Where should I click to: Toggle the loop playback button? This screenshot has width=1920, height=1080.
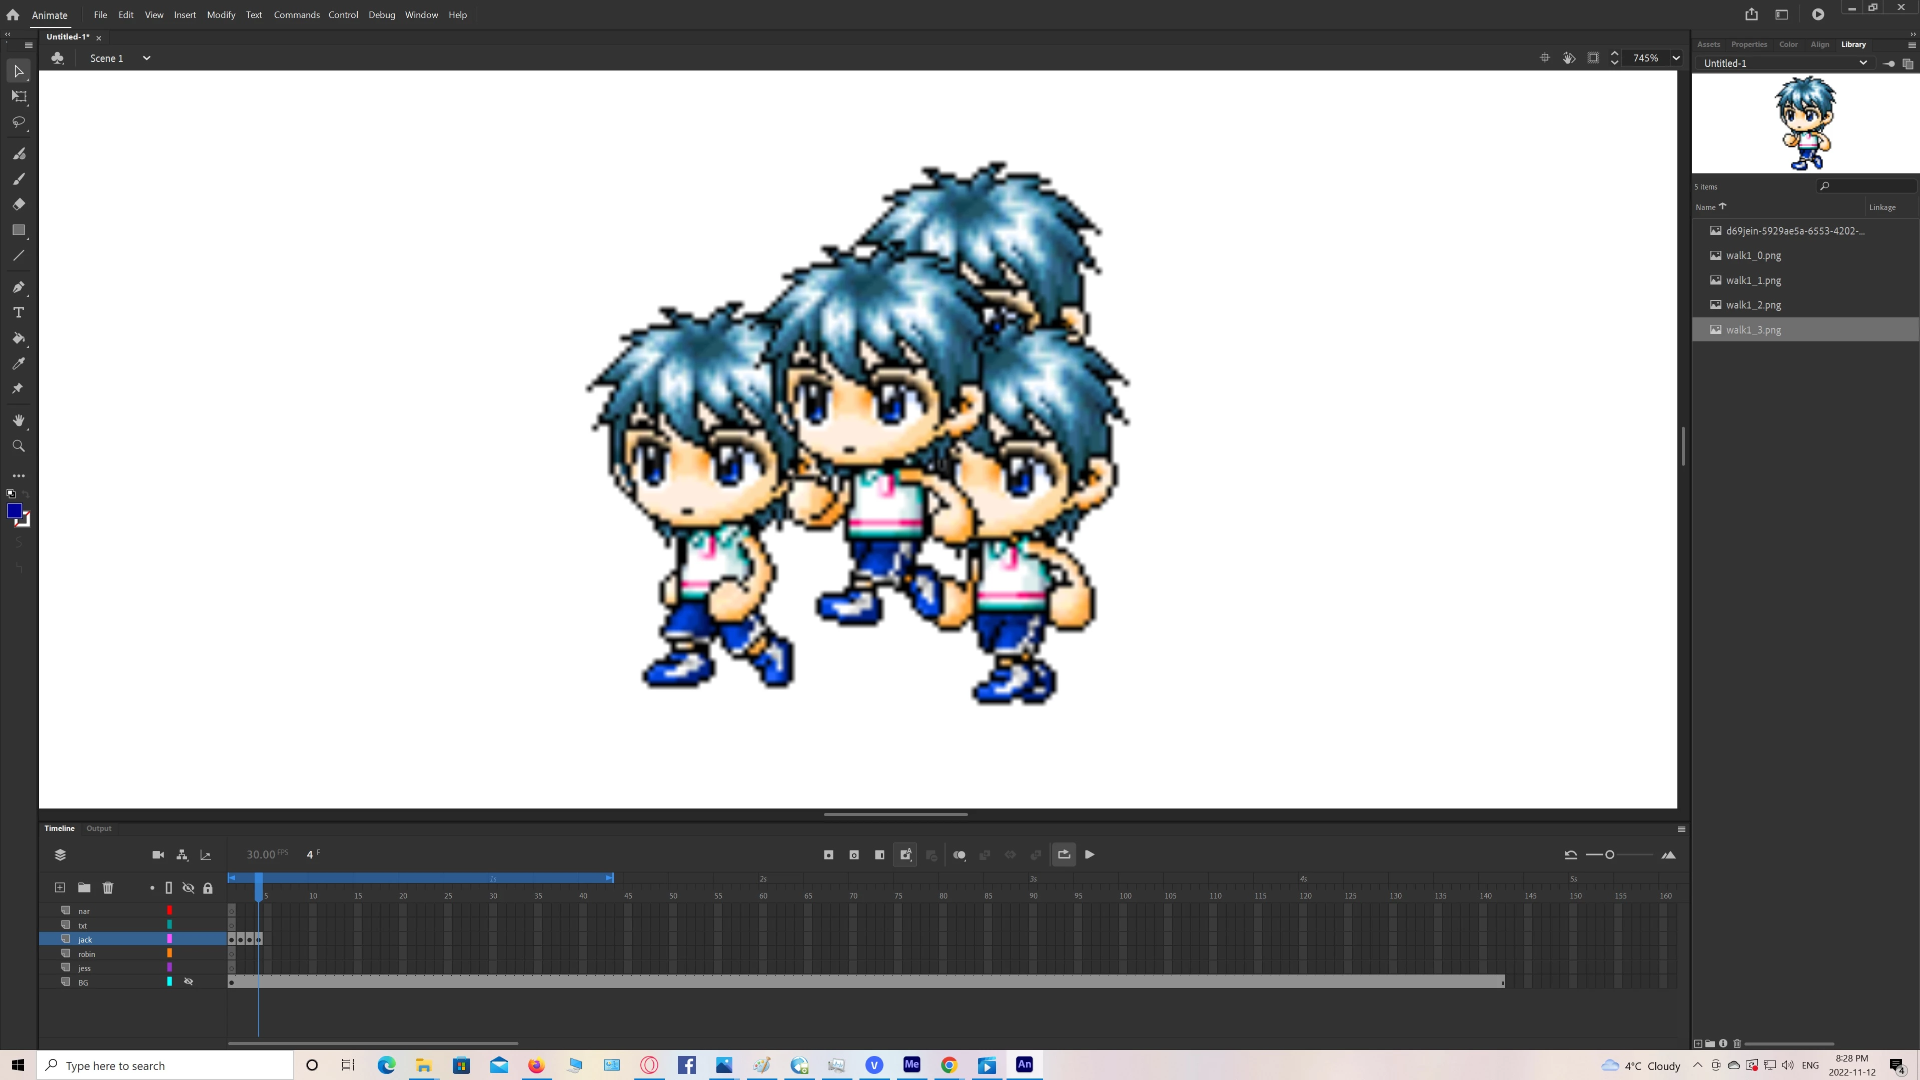[1064, 855]
